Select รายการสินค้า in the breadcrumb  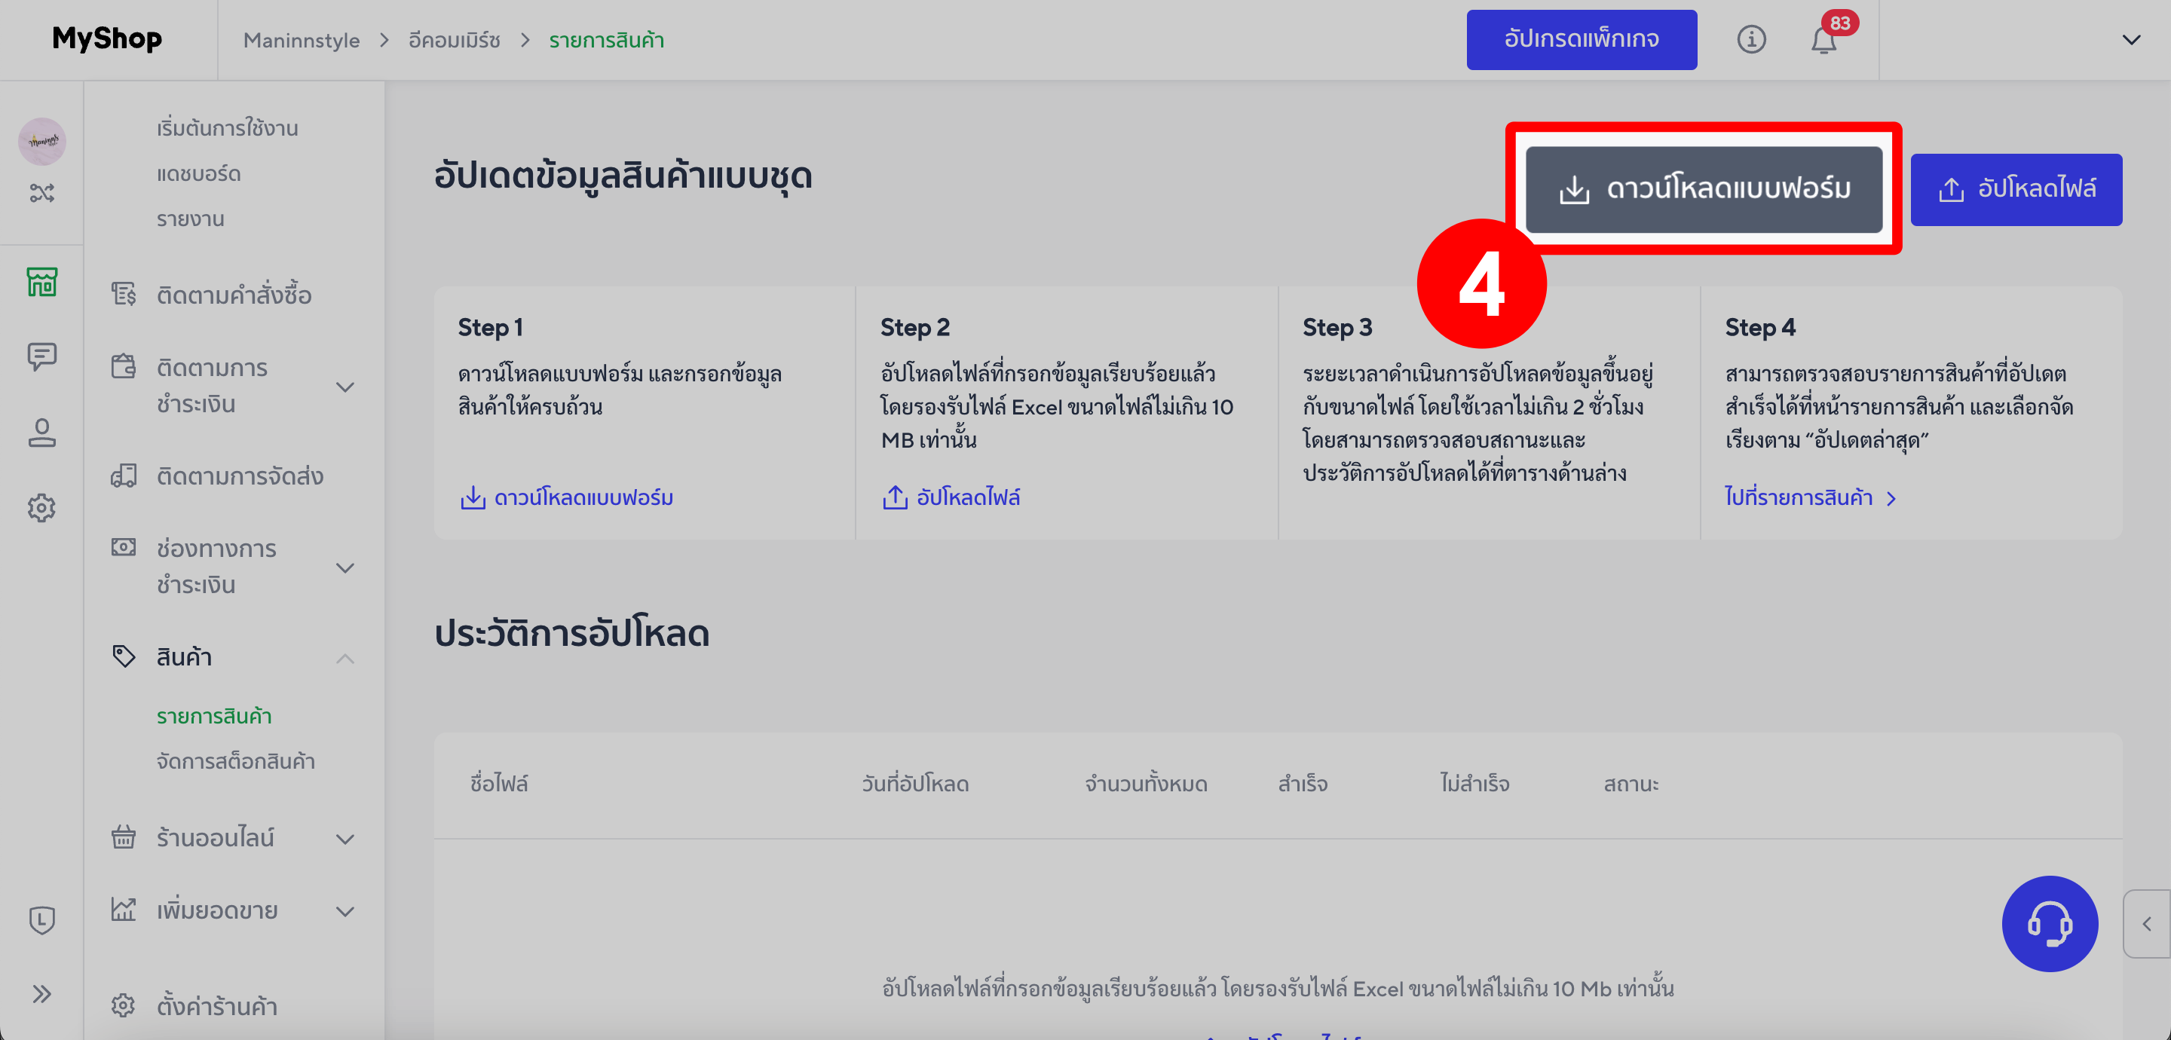click(607, 40)
